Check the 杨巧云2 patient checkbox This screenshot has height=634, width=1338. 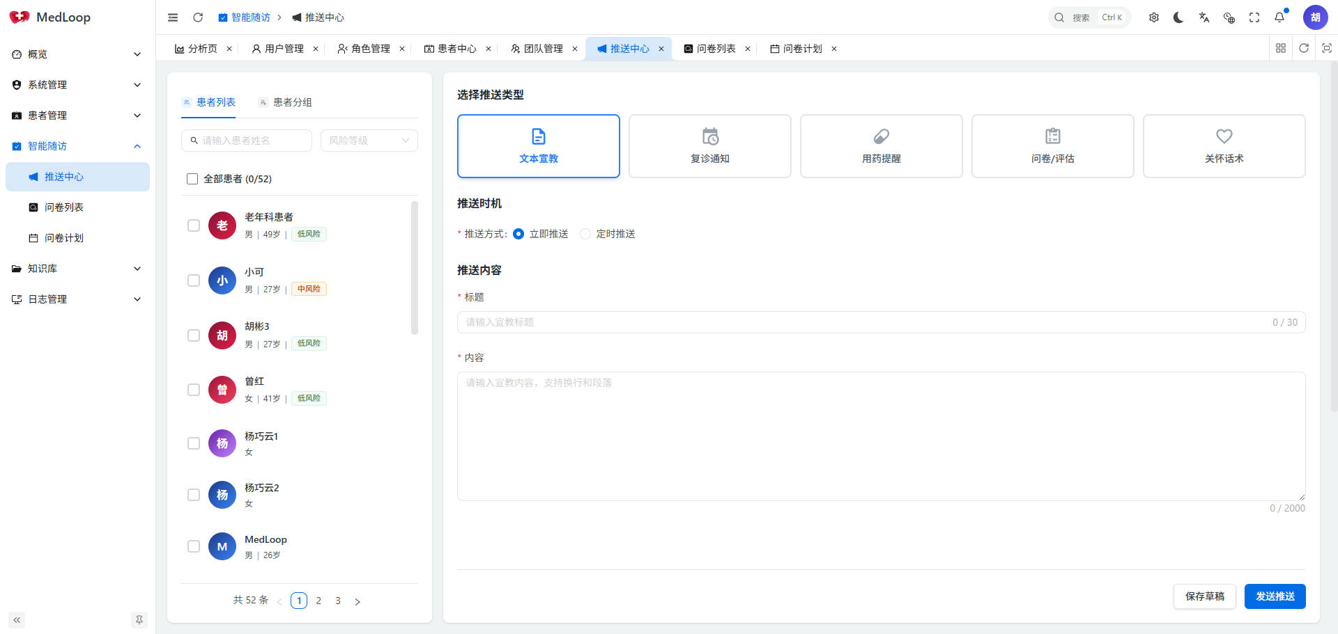click(x=194, y=495)
